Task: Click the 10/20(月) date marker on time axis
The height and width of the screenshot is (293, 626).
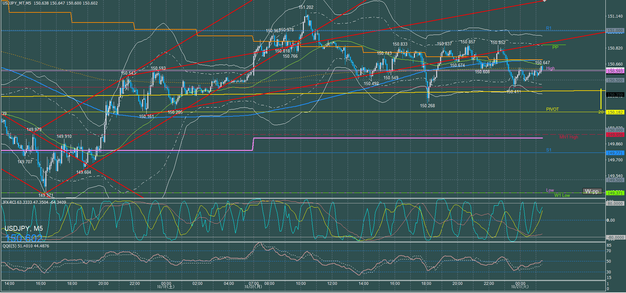Action: 253,287
